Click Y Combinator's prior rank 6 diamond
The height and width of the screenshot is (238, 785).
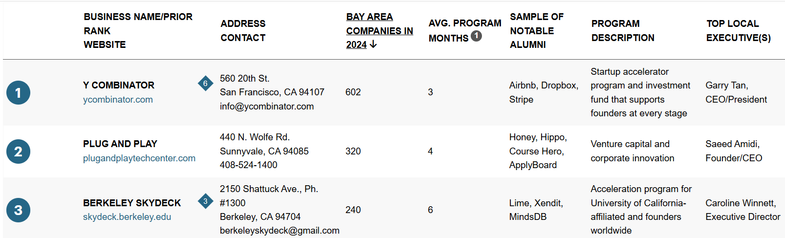205,84
